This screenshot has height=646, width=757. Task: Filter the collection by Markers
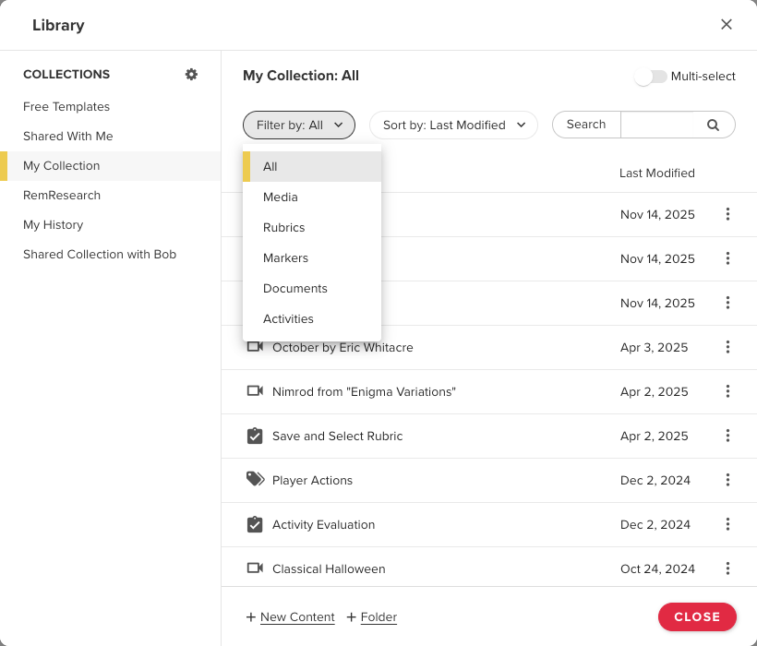pyautogui.click(x=285, y=257)
